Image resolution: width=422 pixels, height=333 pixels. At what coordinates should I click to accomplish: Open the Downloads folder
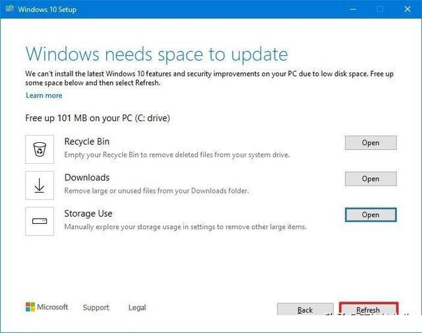pyautogui.click(x=371, y=178)
